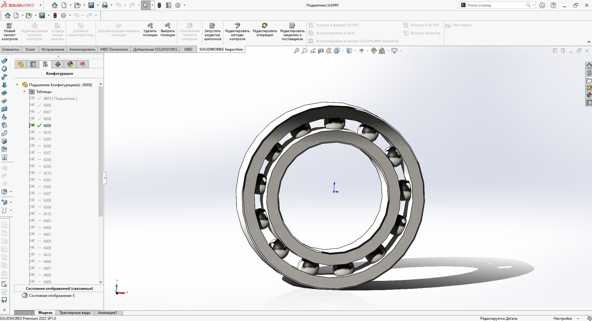
Task: Open Редактировать методы контроля
Action: click(x=237, y=32)
